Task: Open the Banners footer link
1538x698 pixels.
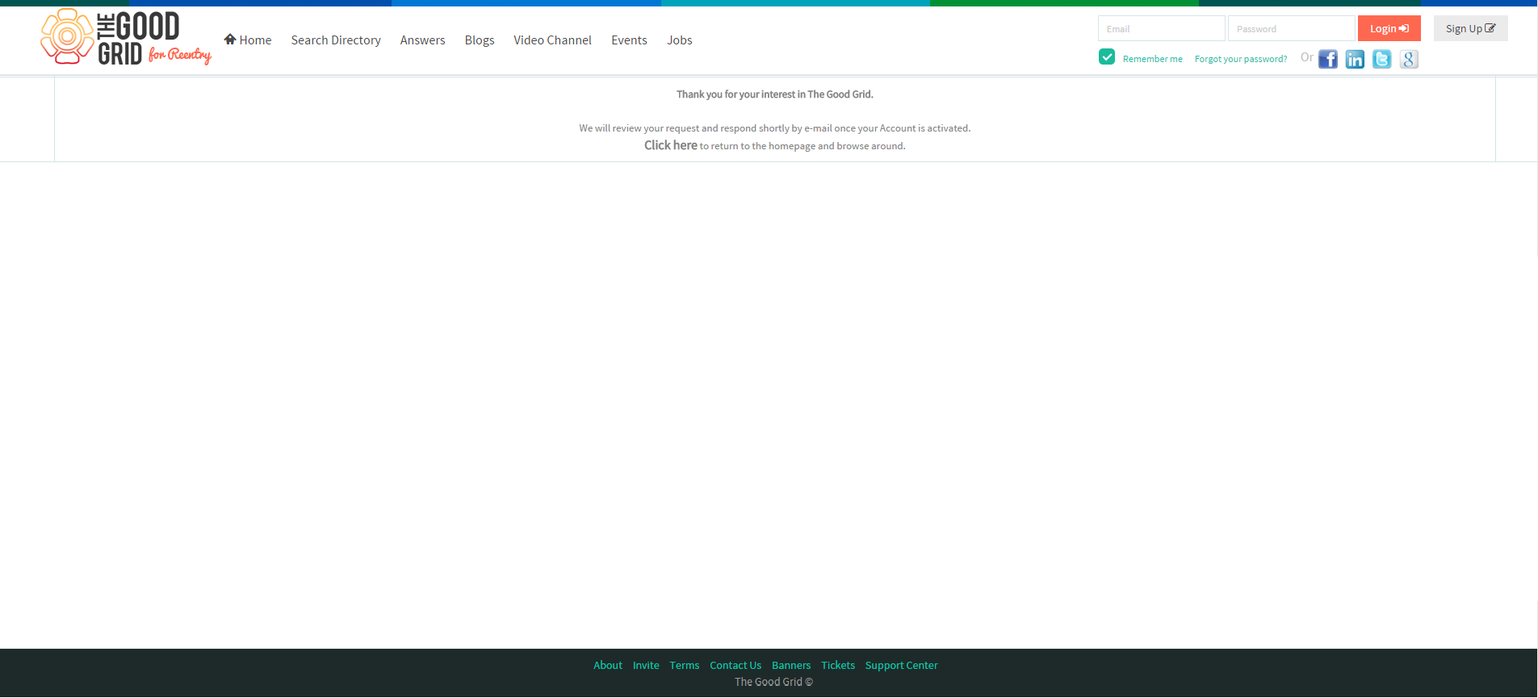Action: pos(791,665)
